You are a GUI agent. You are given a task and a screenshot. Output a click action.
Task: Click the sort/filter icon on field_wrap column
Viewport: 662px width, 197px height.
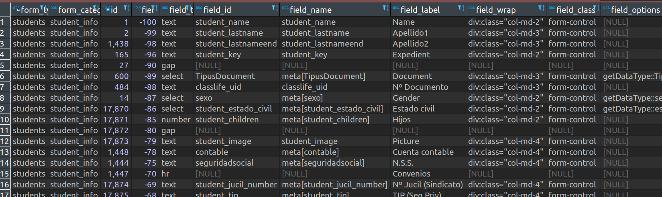542,8
